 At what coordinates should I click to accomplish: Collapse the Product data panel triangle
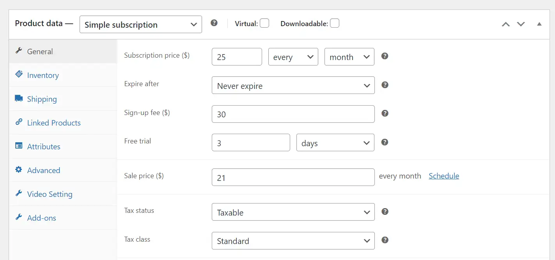point(539,24)
